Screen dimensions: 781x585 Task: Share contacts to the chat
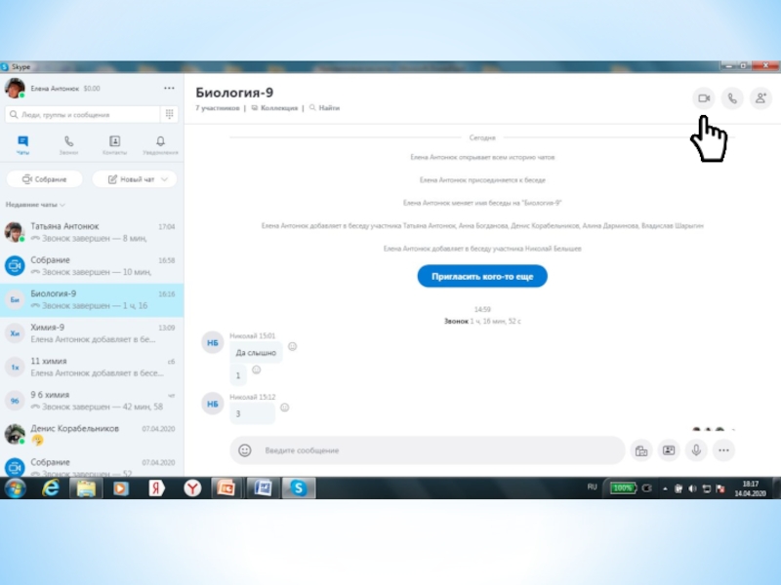(669, 450)
